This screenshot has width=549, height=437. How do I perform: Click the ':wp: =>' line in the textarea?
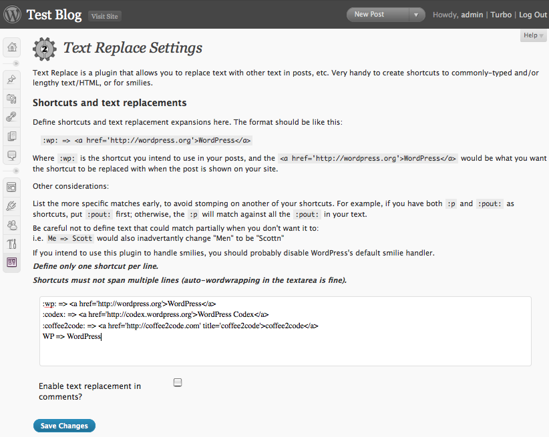click(129, 304)
